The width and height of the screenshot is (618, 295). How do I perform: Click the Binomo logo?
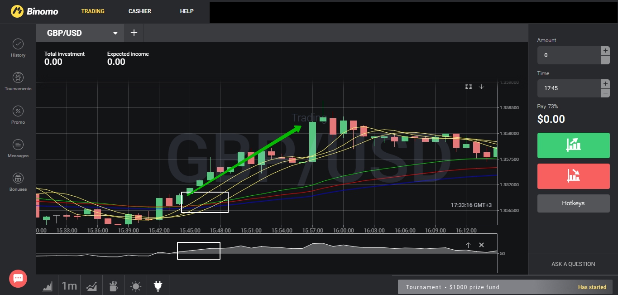point(34,11)
